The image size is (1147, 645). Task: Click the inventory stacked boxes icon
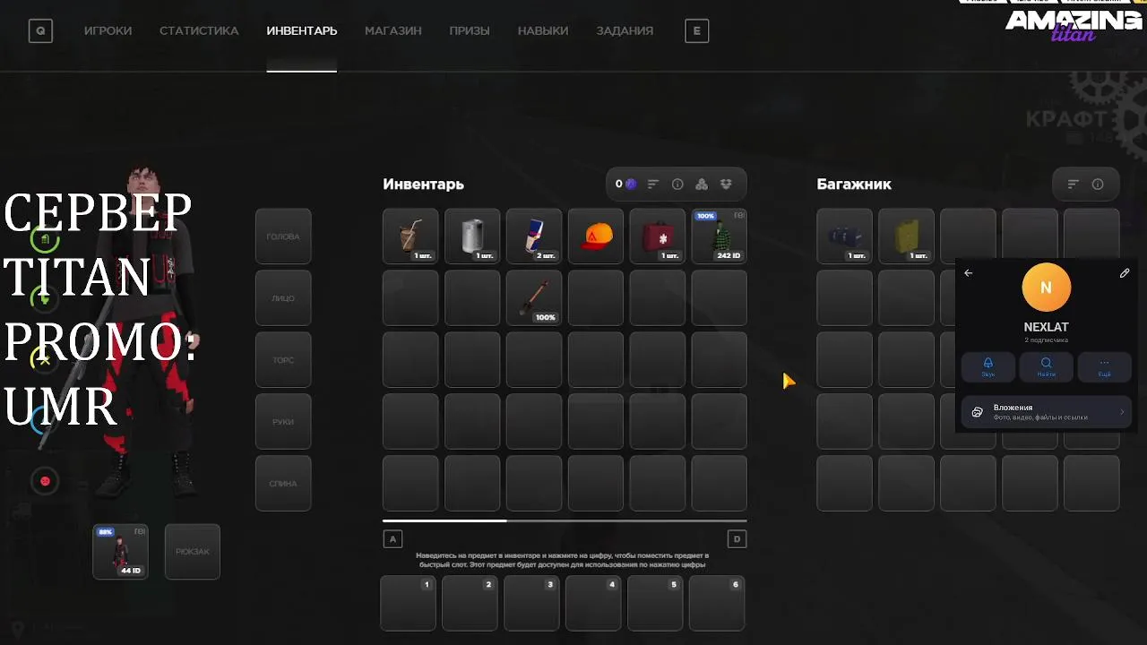726,185
